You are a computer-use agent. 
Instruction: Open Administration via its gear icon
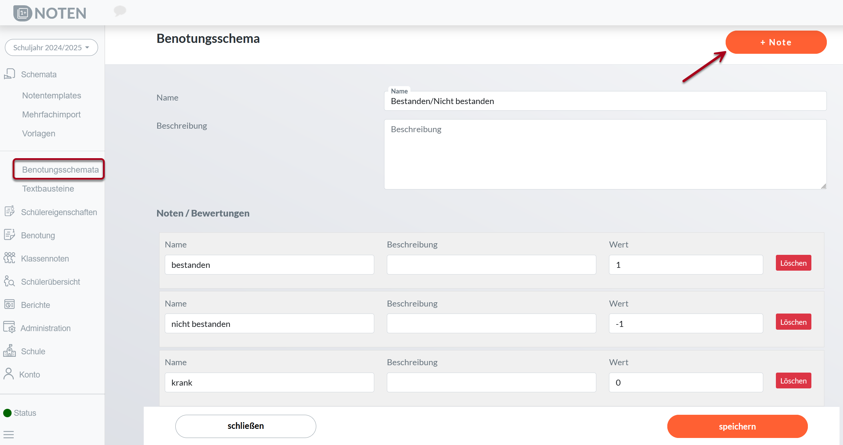click(9, 328)
